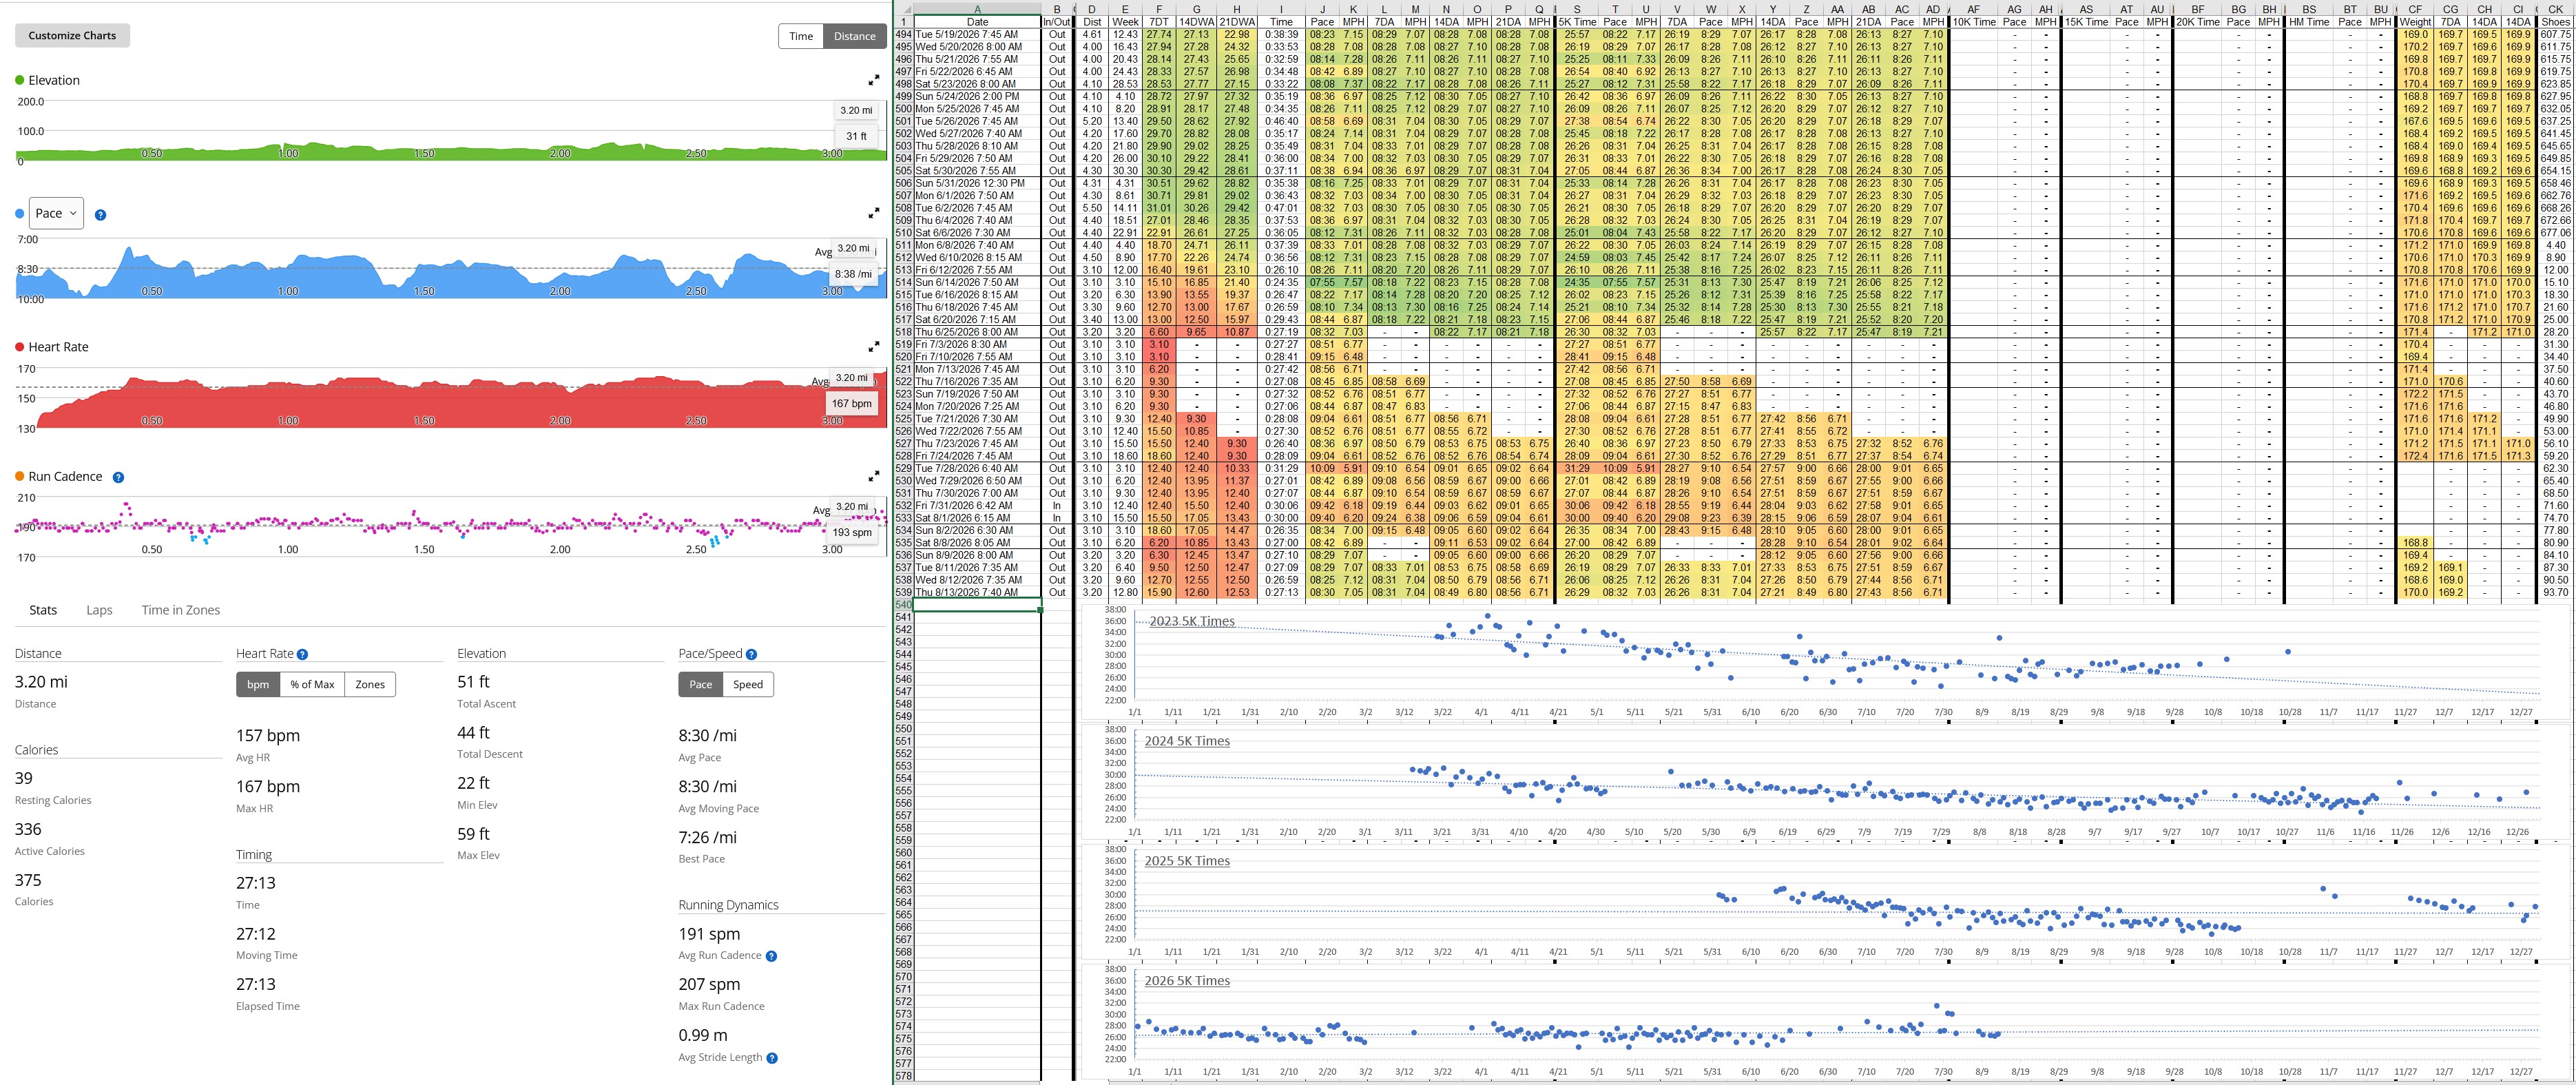Open the Laps tab
Image resolution: width=2576 pixels, height=1085 pixels.
pyautogui.click(x=99, y=610)
